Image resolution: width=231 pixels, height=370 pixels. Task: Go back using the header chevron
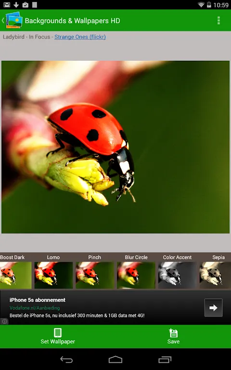(3, 20)
